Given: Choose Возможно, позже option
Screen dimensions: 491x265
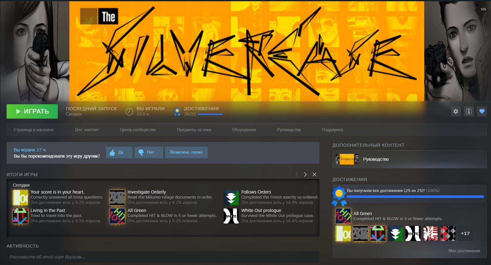Looking at the screenshot, I should coord(186,152).
